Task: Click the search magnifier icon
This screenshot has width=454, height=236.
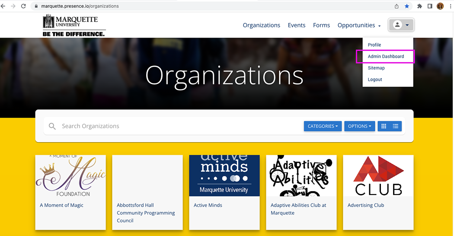Action: coord(52,126)
